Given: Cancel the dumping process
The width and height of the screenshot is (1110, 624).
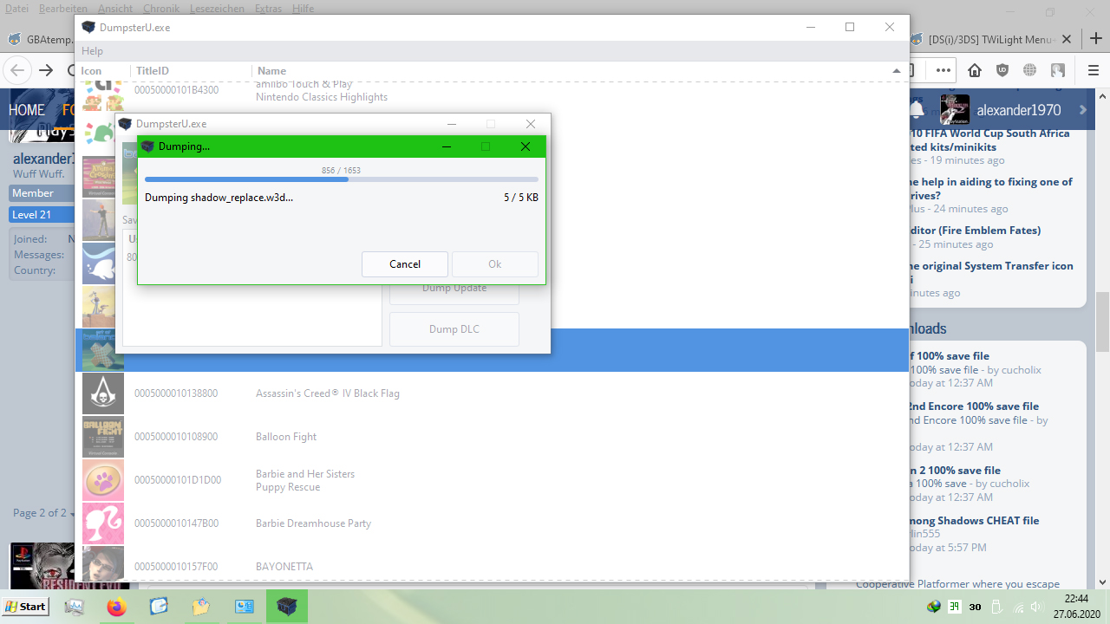Looking at the screenshot, I should click(405, 264).
